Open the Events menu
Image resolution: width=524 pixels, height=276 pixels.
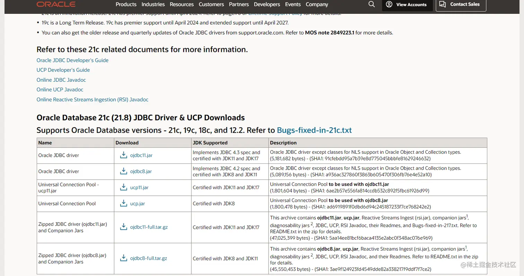coord(293,4)
